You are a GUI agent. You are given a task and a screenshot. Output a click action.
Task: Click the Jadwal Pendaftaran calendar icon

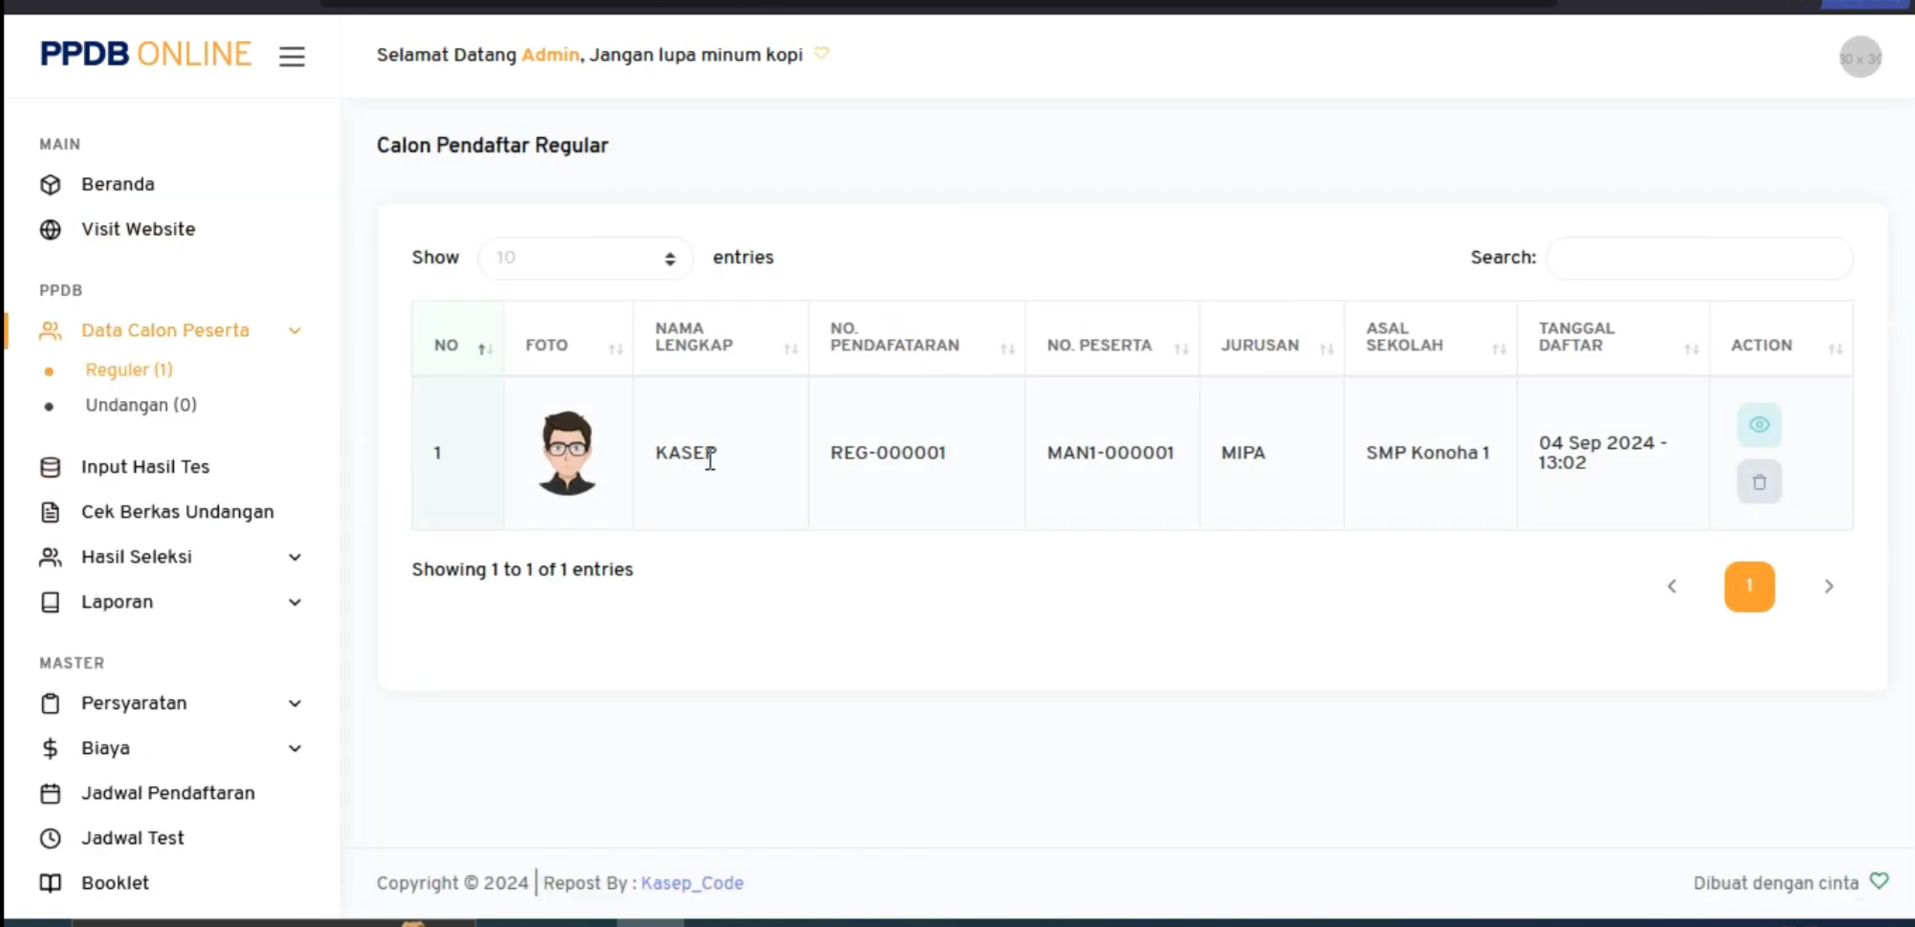pos(50,793)
